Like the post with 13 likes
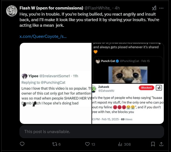The image size is (171, 152). 87,144
